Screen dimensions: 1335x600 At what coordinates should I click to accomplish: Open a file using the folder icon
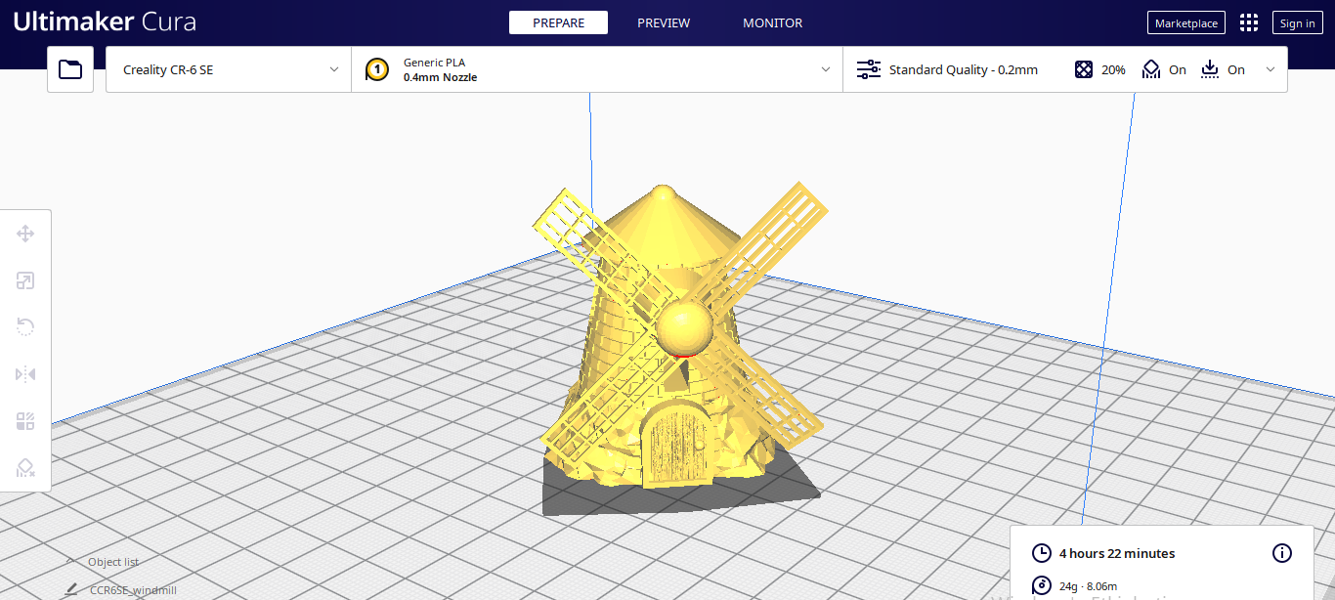(69, 68)
